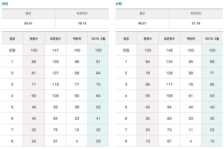Select 국어 grade 5 standard score 93
Viewport: 224px width, 149px height.
55,107
